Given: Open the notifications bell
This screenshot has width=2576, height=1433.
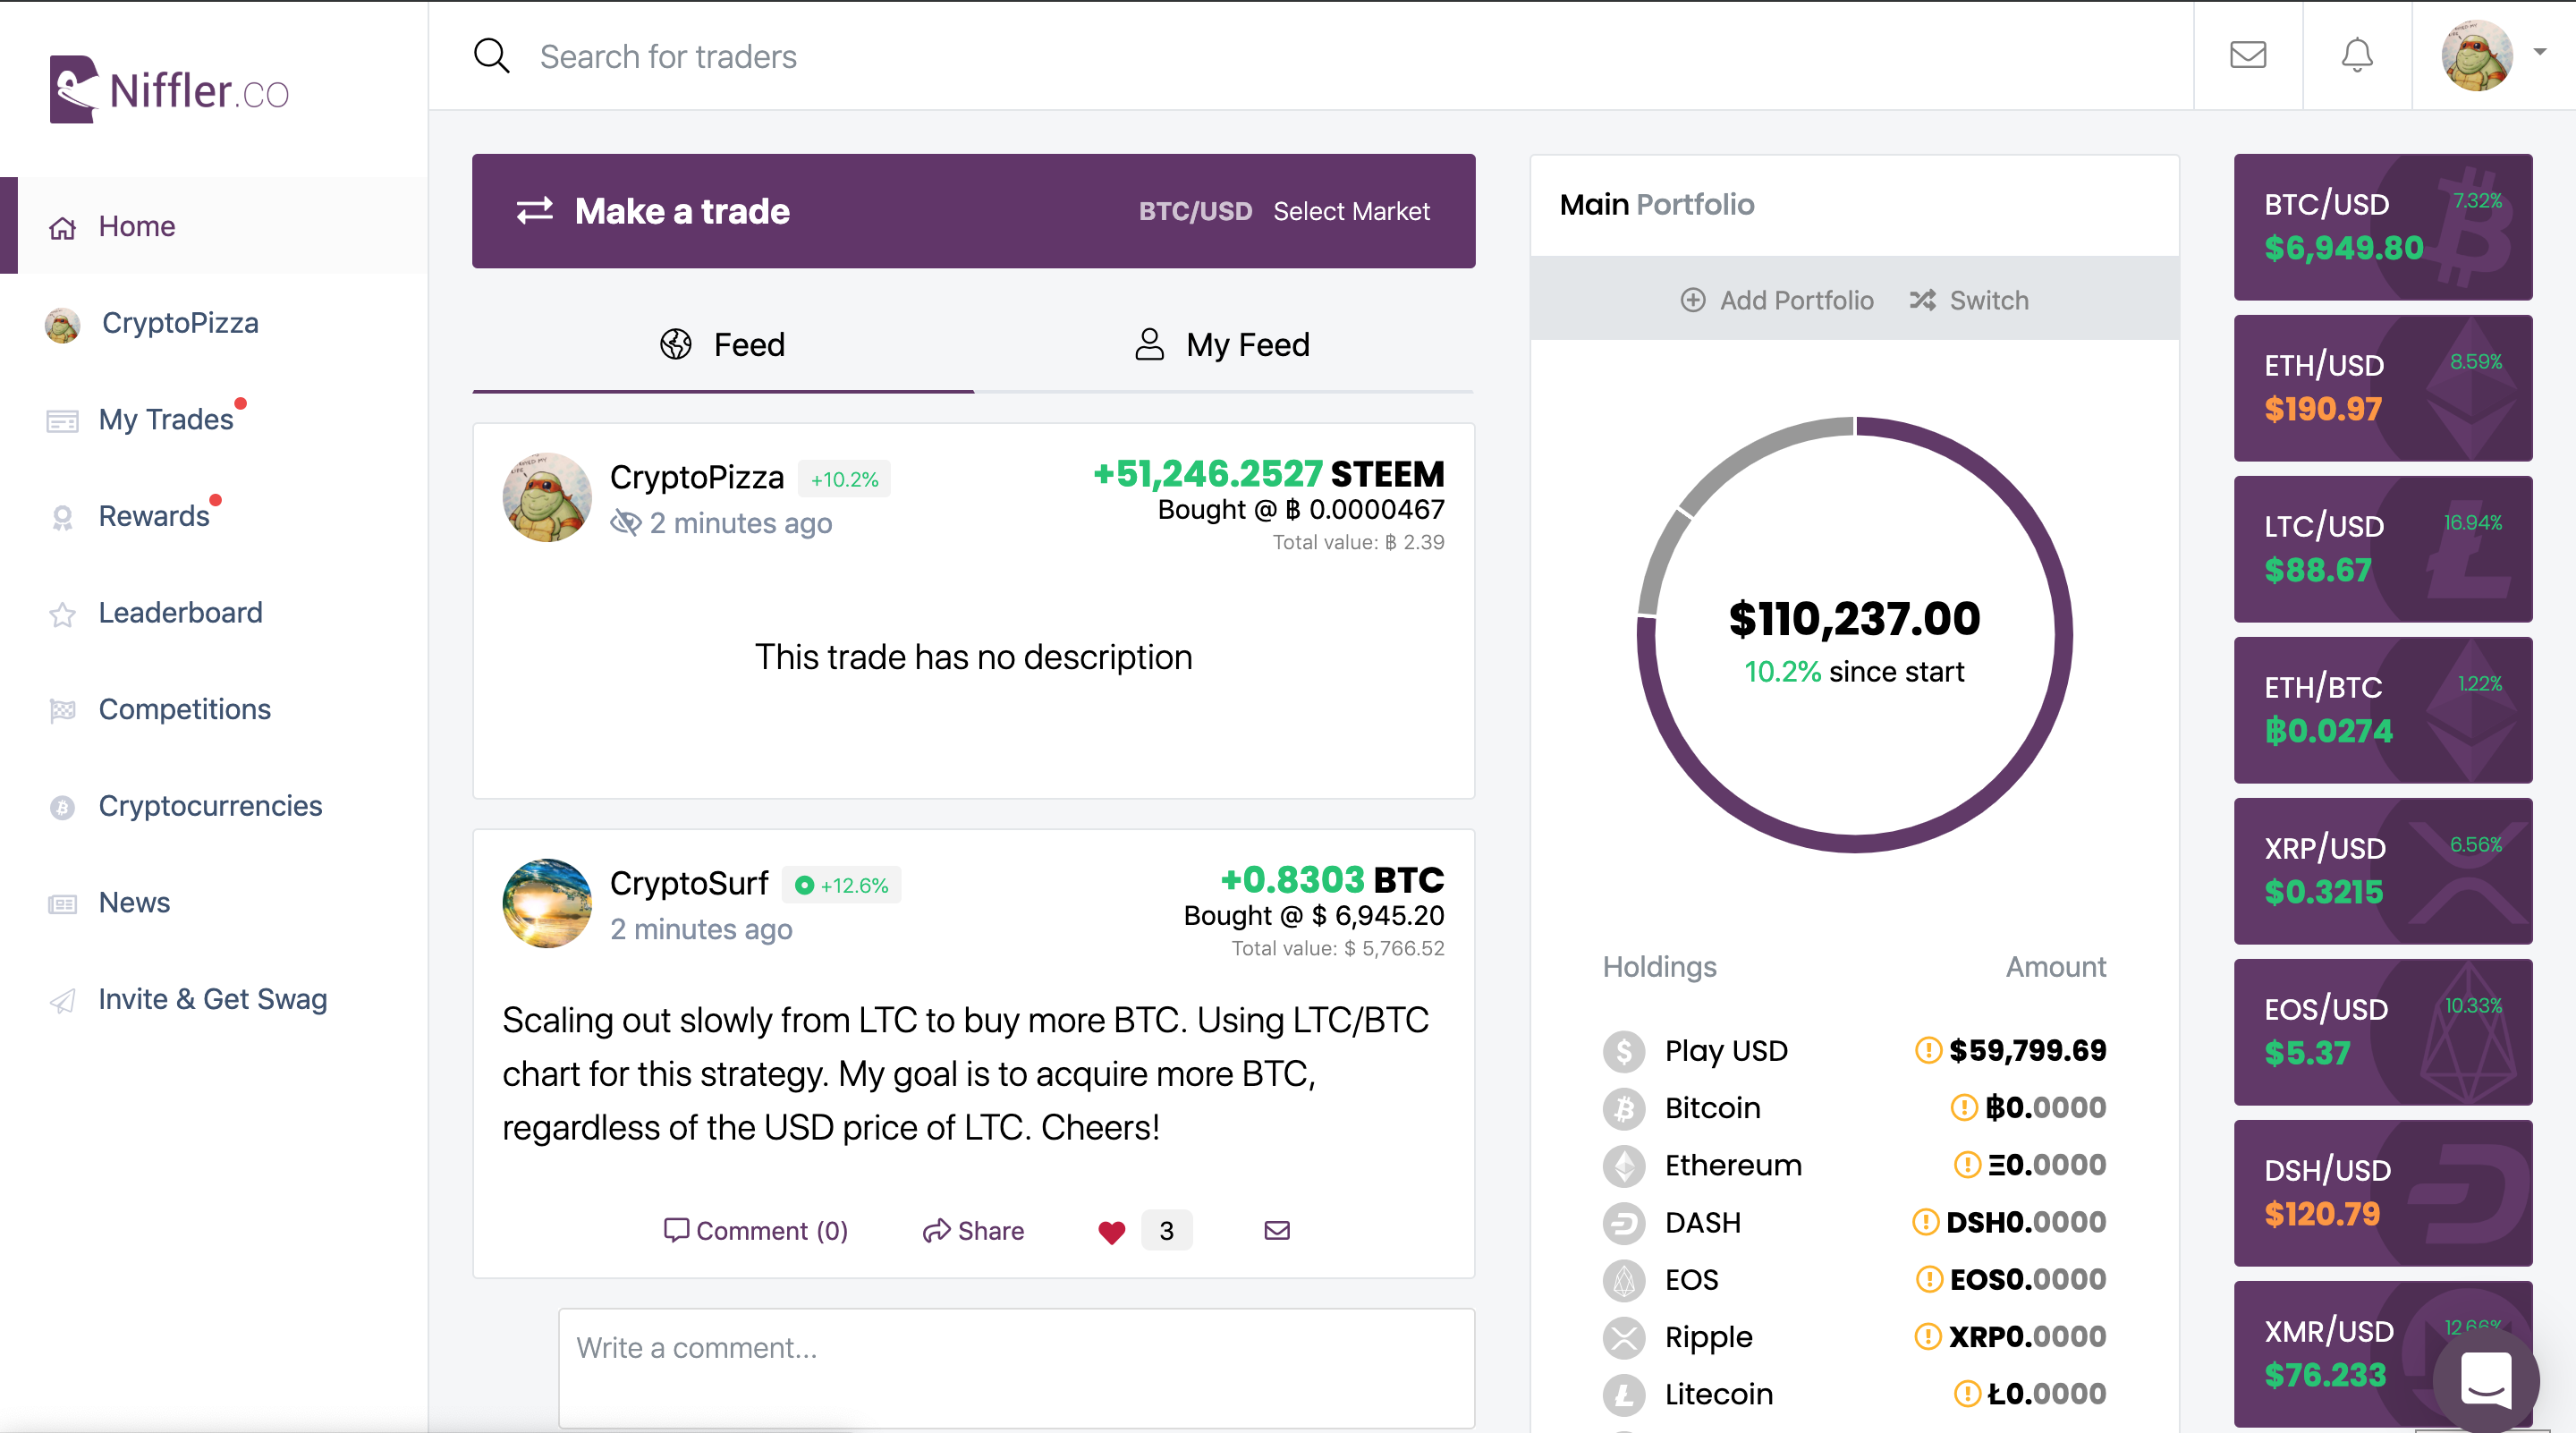Looking at the screenshot, I should 2356,55.
